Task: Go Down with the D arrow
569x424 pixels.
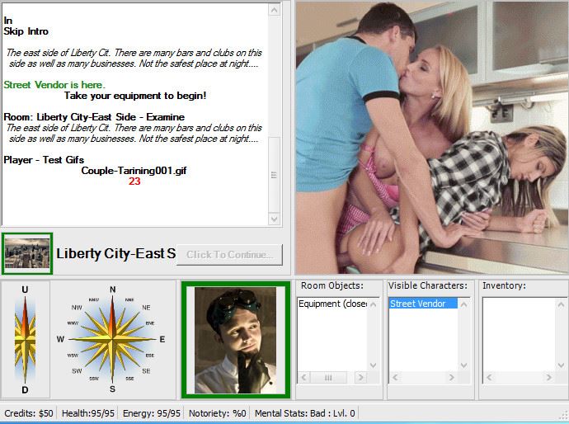Action: (x=25, y=389)
